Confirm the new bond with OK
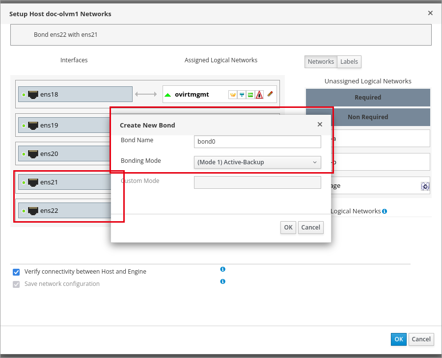The image size is (442, 358). pyautogui.click(x=288, y=228)
